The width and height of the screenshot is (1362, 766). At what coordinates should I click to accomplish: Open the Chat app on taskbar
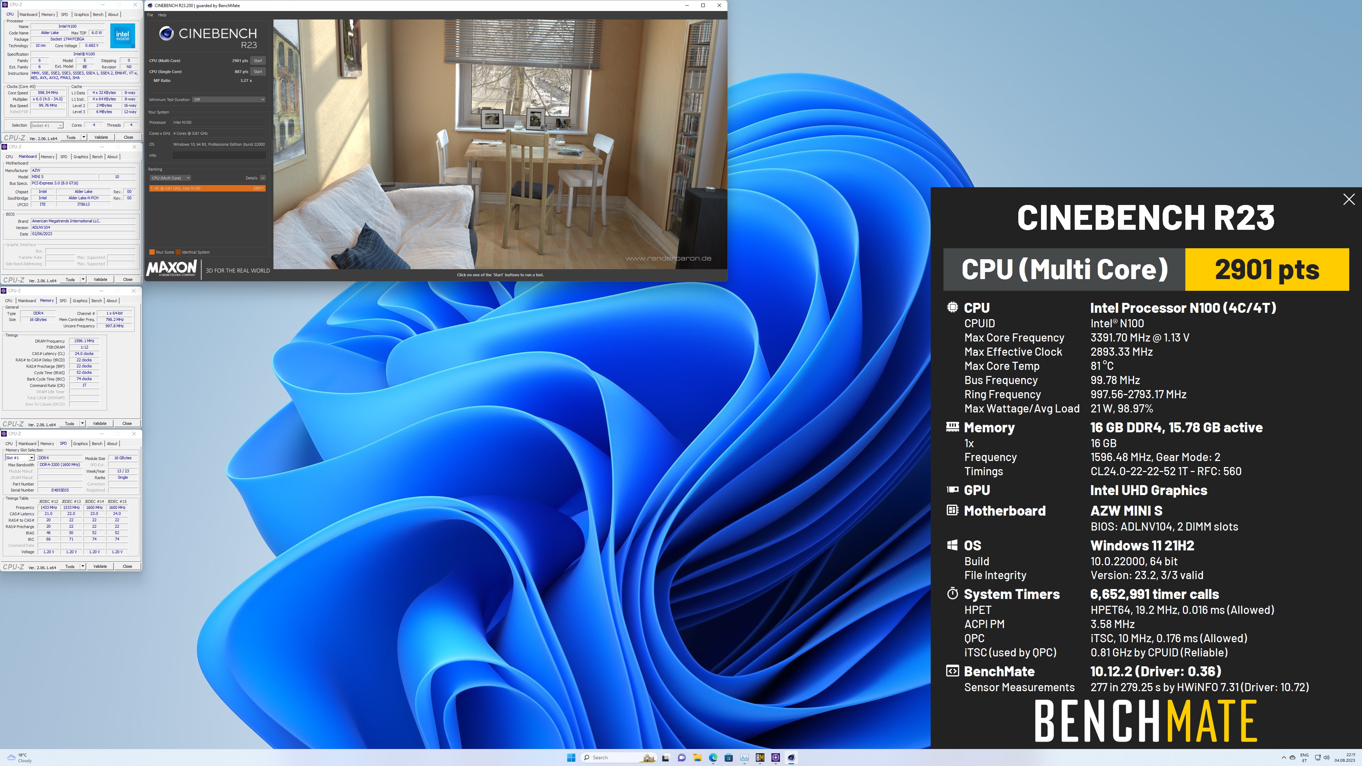681,757
